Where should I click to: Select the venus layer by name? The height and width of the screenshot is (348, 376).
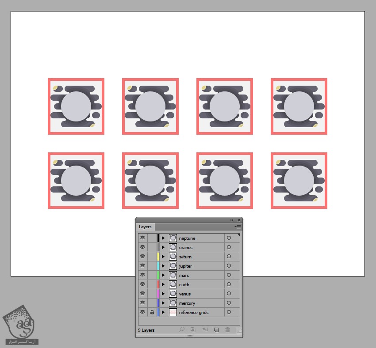[185, 294]
